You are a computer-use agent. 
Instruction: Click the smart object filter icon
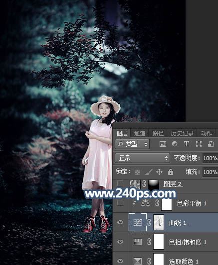[211, 144]
